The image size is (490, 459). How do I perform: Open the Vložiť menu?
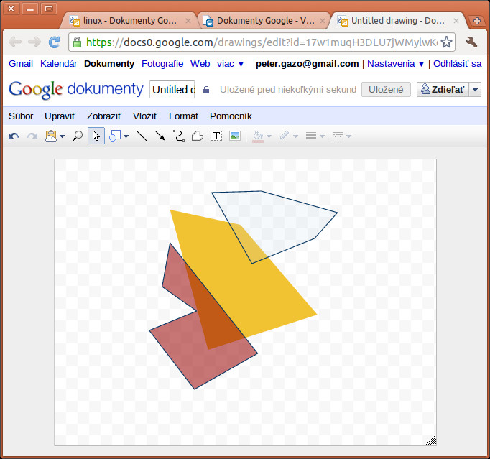[144, 116]
